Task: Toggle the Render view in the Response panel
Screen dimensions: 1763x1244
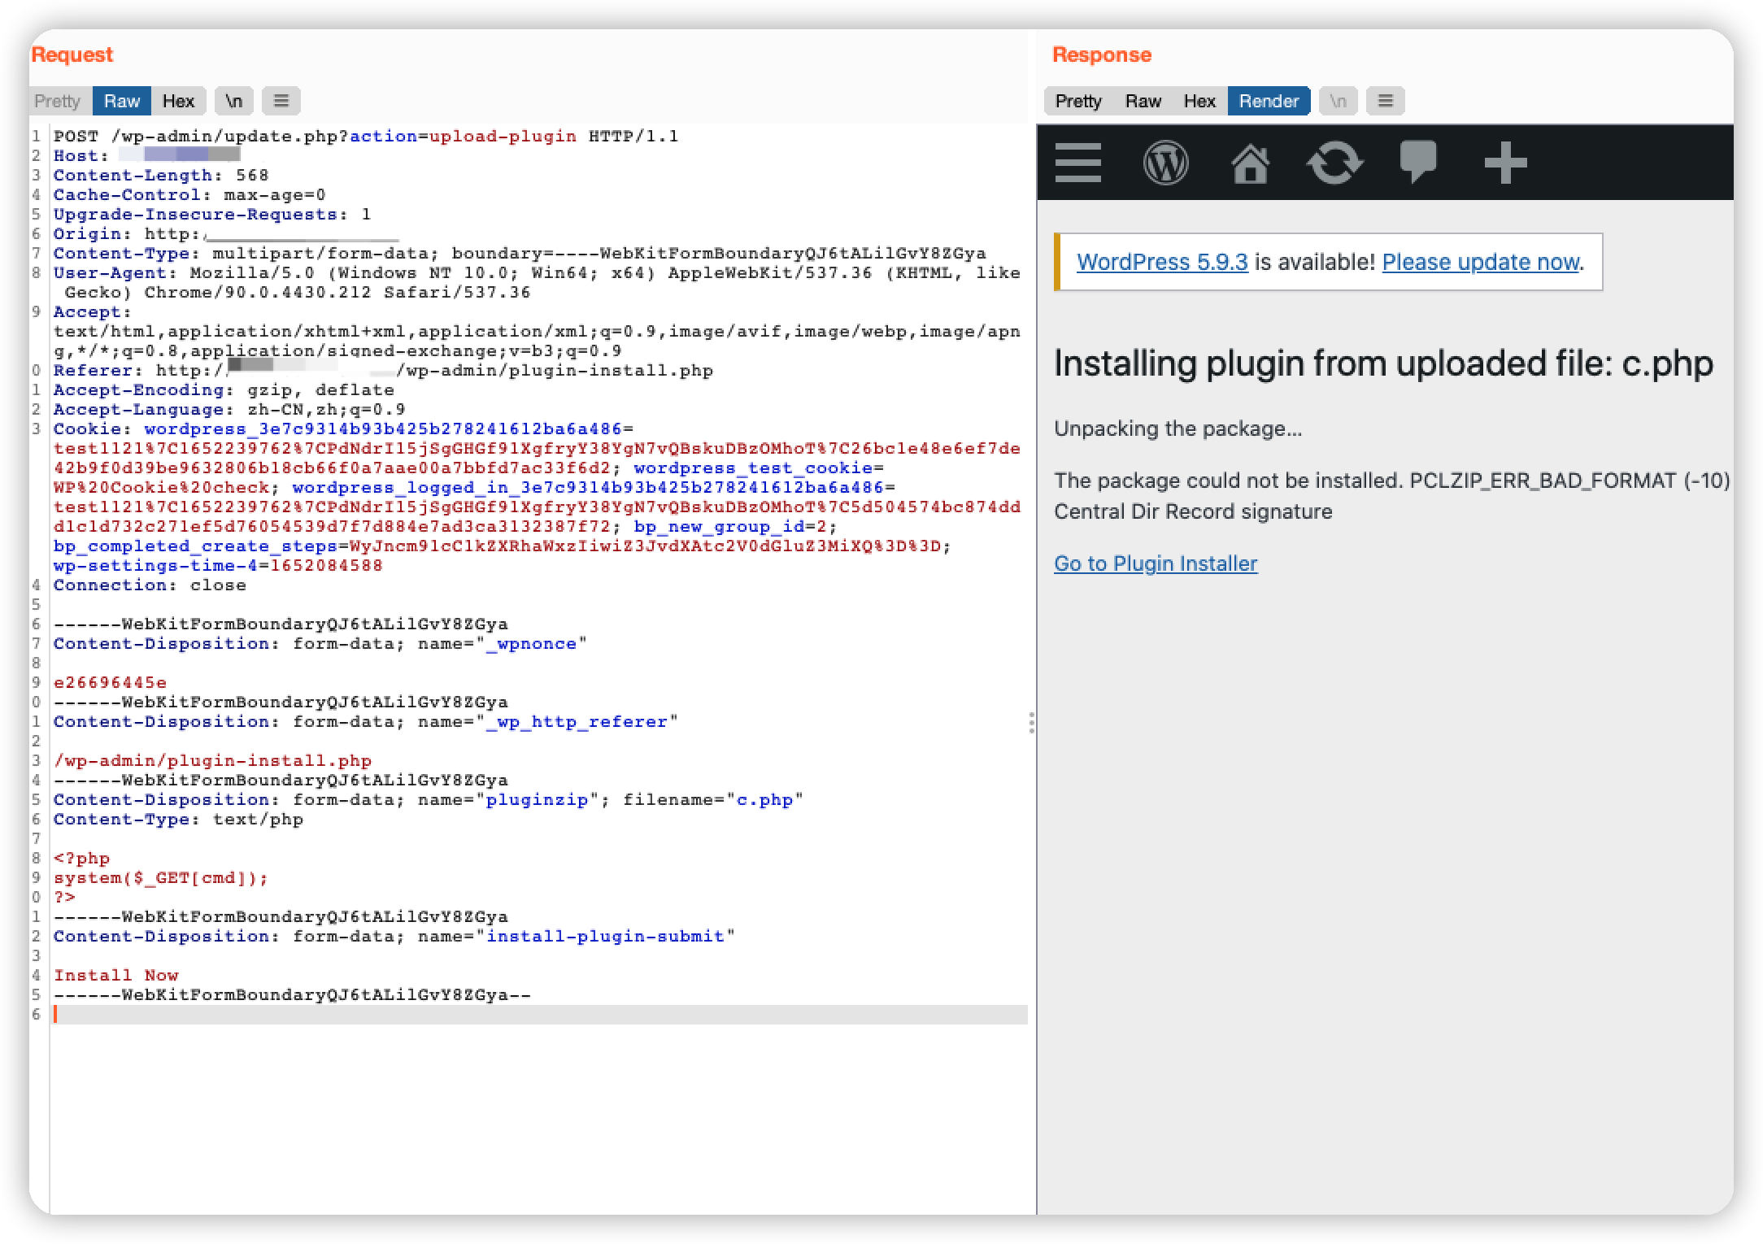Action: tap(1269, 101)
